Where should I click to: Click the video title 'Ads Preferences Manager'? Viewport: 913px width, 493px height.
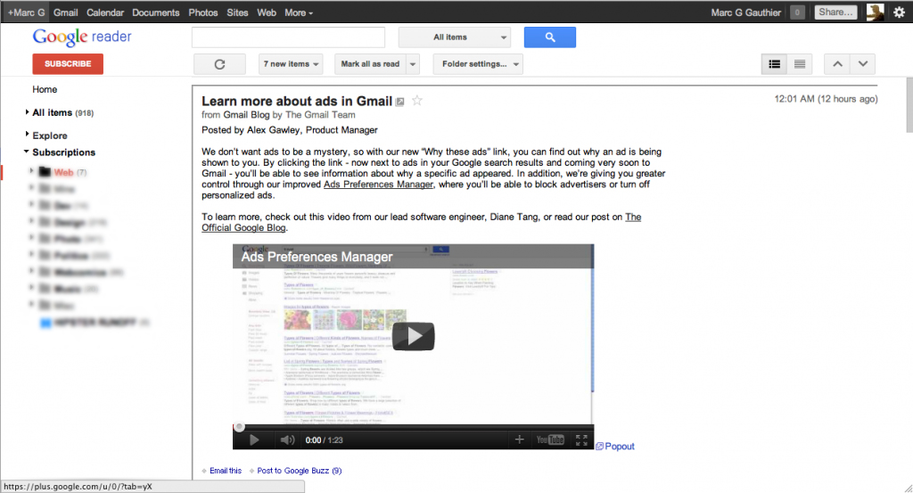[x=317, y=257]
